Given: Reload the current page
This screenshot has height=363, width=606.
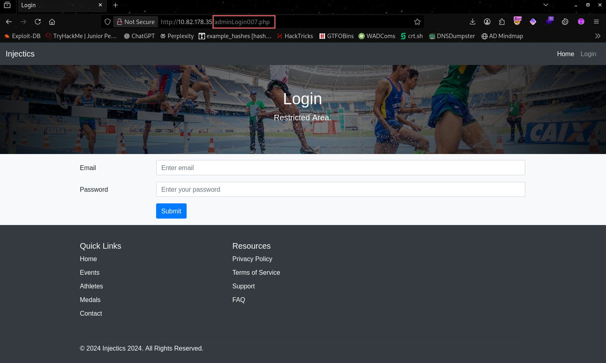Looking at the screenshot, I should (x=38, y=22).
